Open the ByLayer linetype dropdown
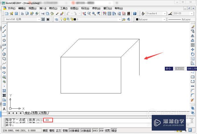197x134 pixels. pyautogui.click(x=181, y=19)
